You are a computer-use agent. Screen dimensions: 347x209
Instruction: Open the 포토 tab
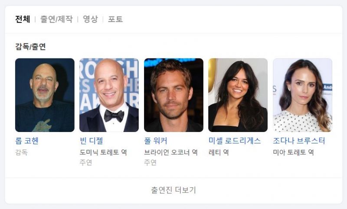tap(115, 19)
